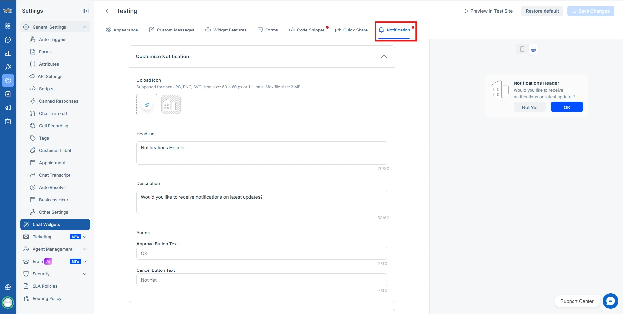Open the Widget Features tab
This screenshot has width=623, height=314.
click(226, 30)
